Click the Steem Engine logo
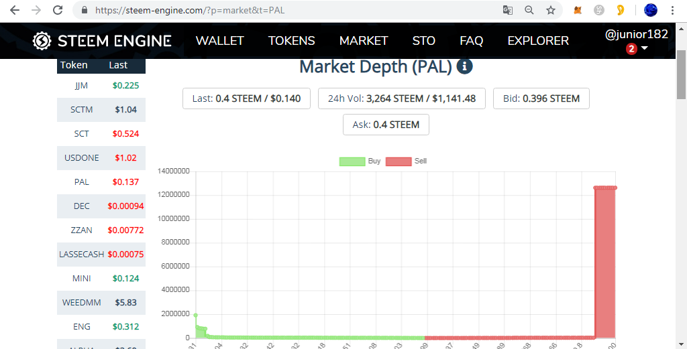687x349 pixels. 102,41
